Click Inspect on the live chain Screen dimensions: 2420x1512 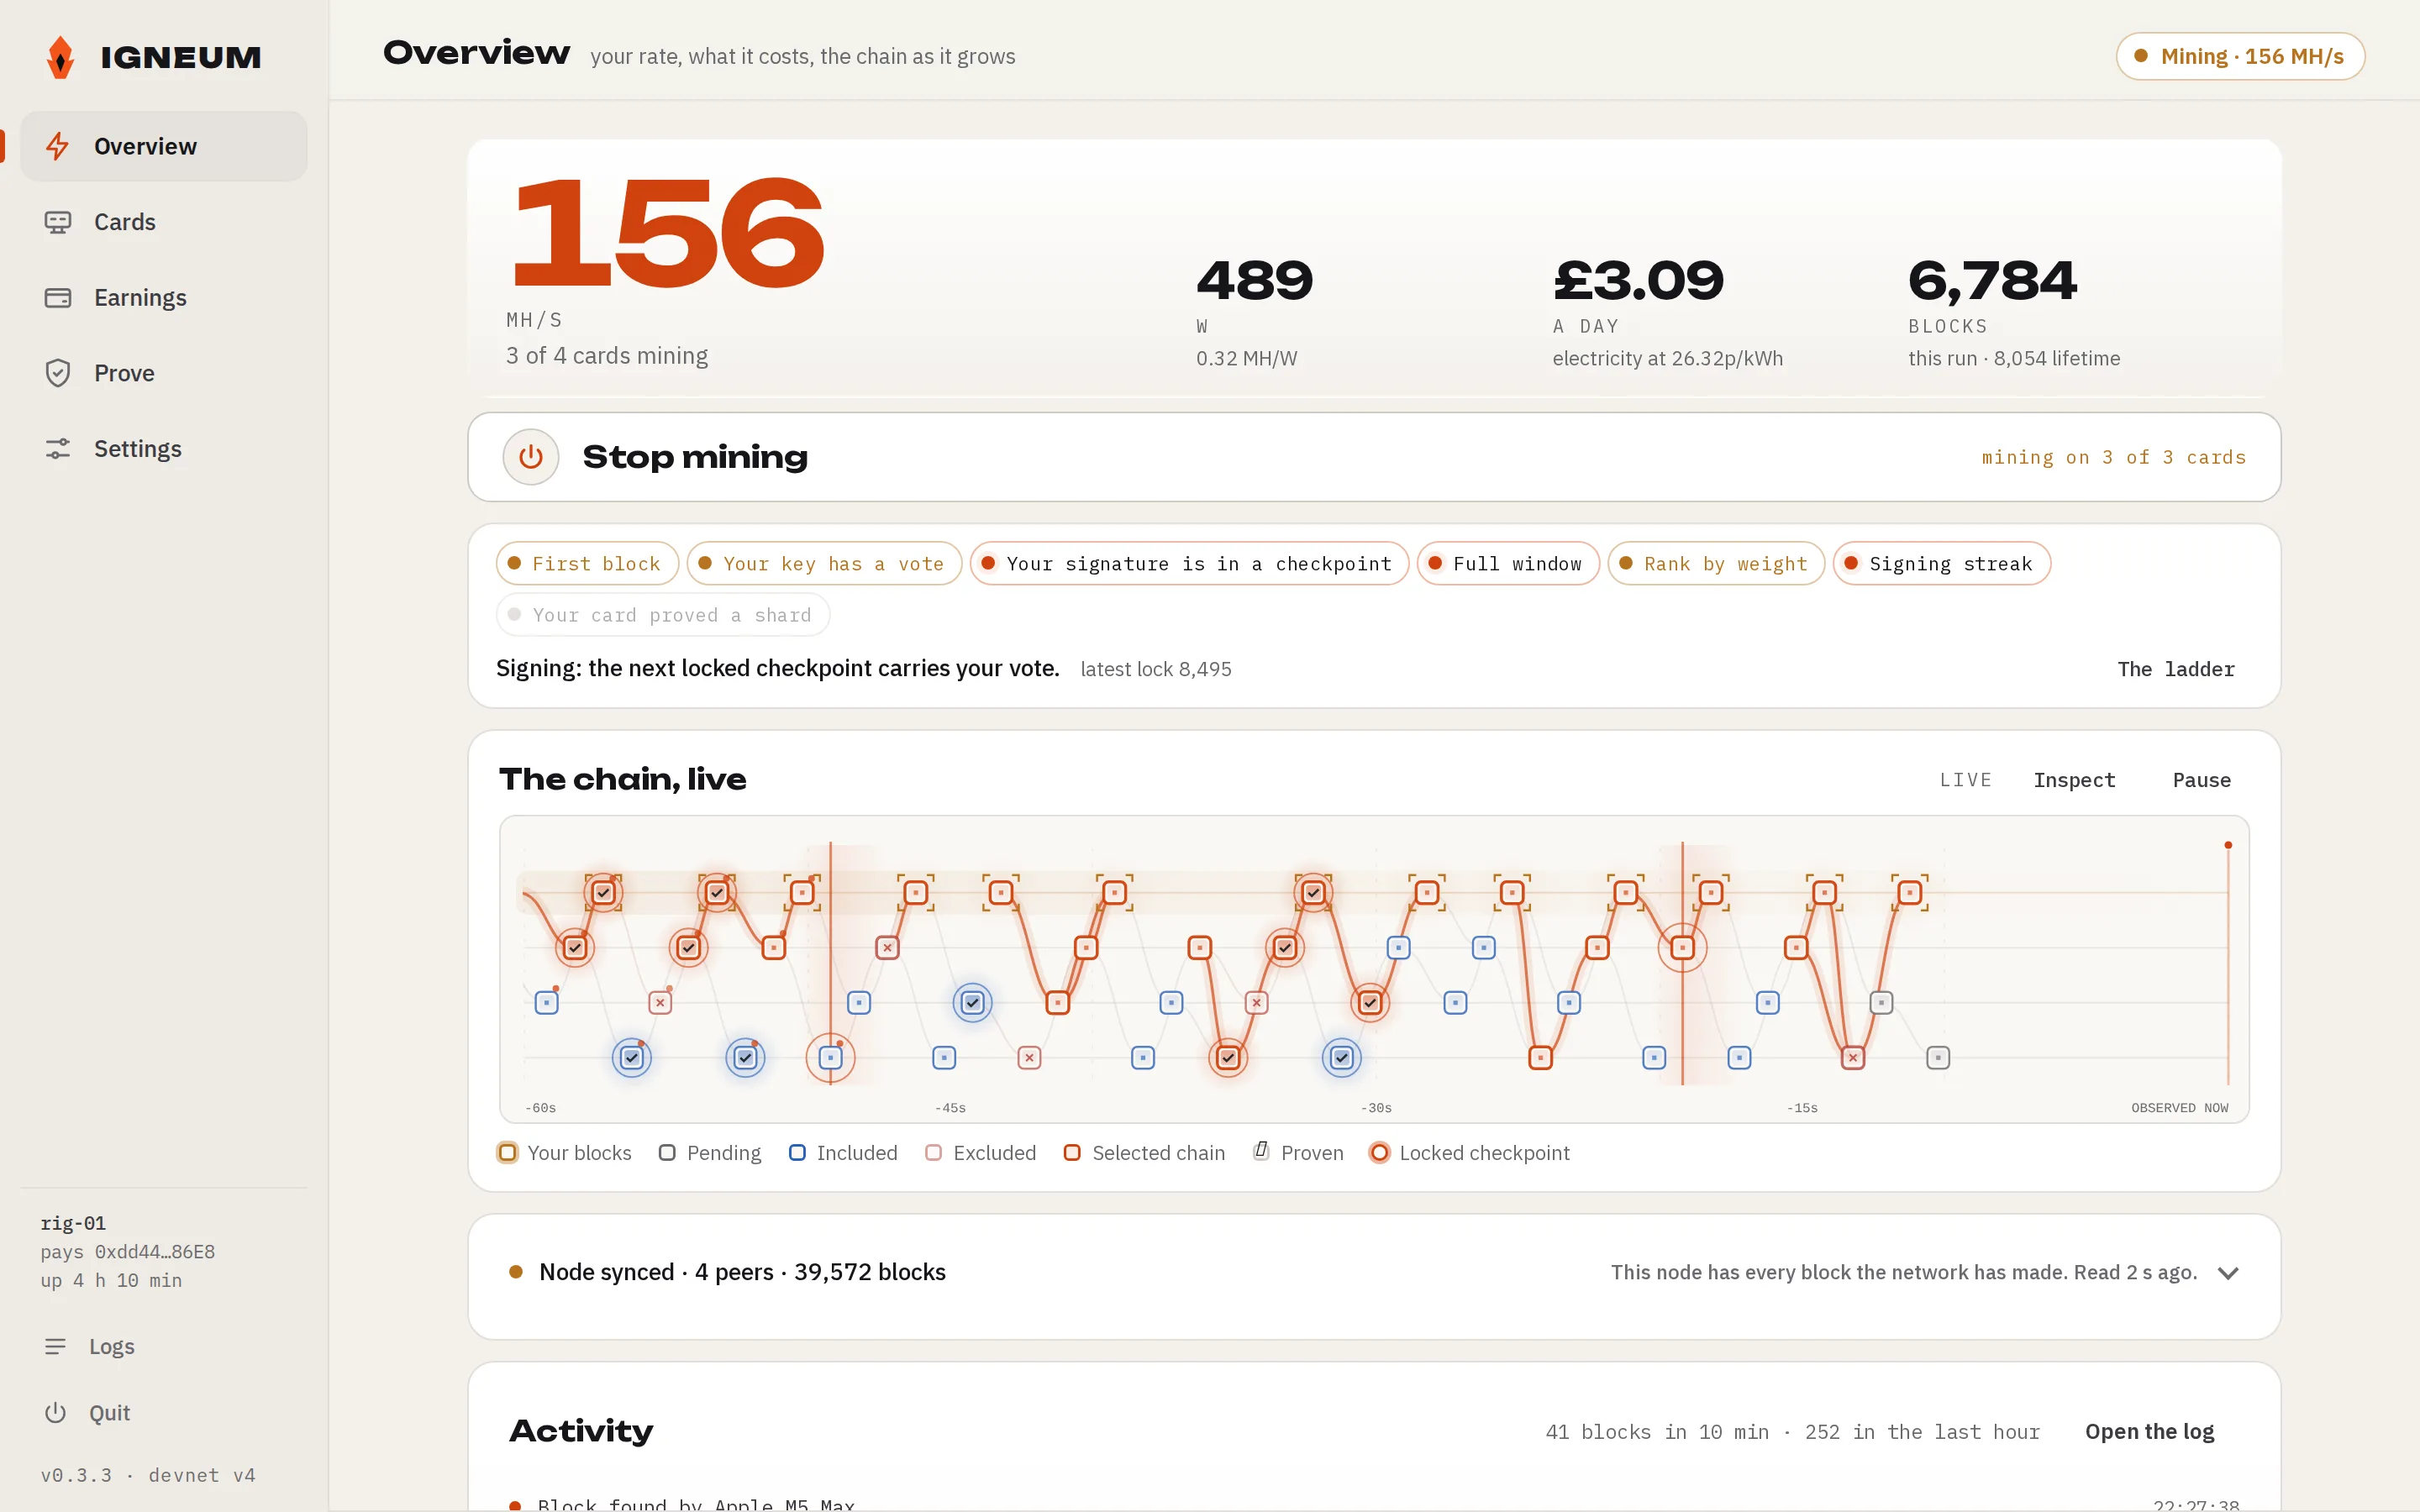(2074, 780)
